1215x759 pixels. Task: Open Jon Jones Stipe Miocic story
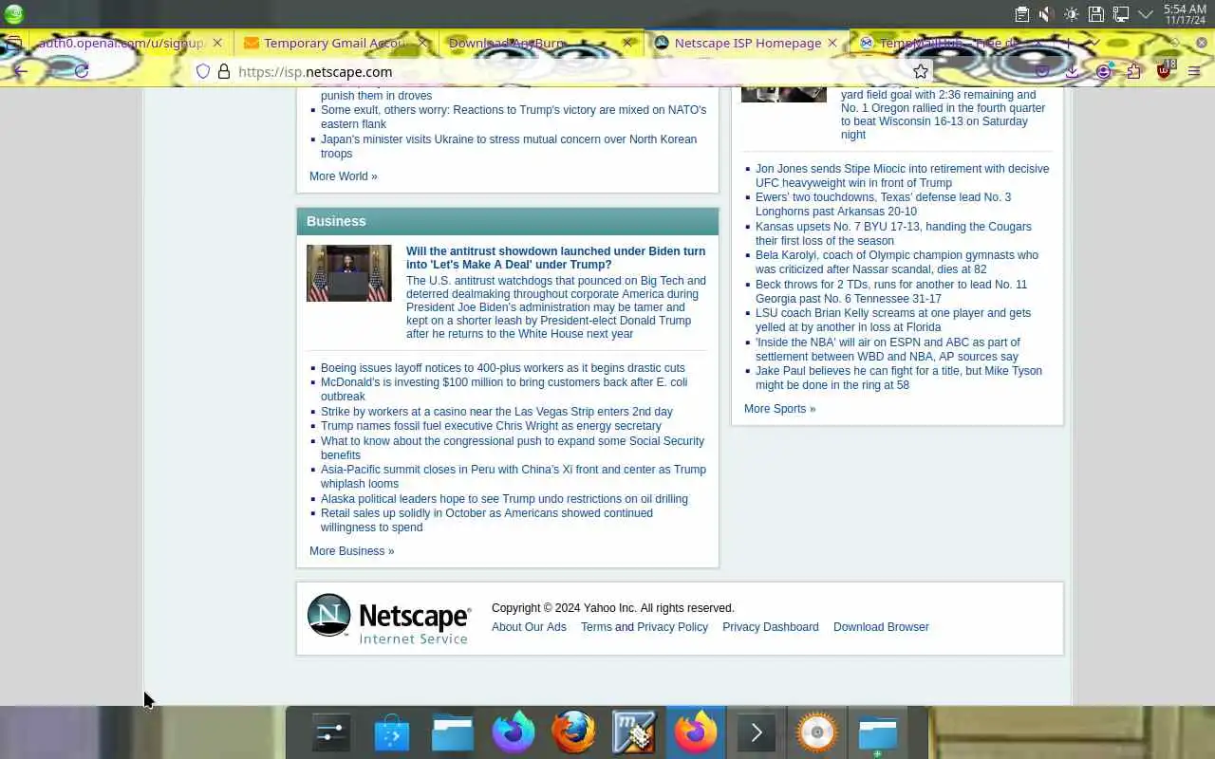(902, 176)
